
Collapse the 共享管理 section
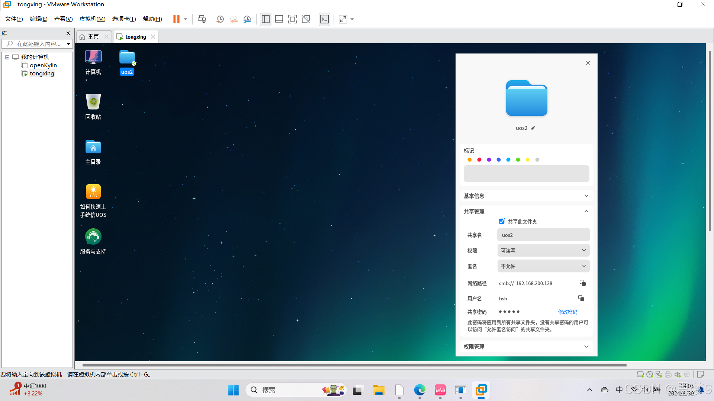[586, 211]
